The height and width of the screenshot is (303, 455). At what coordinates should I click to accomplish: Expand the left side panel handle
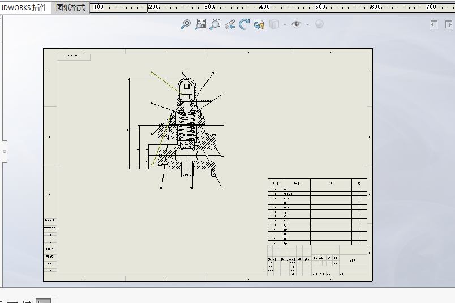pos(5,151)
